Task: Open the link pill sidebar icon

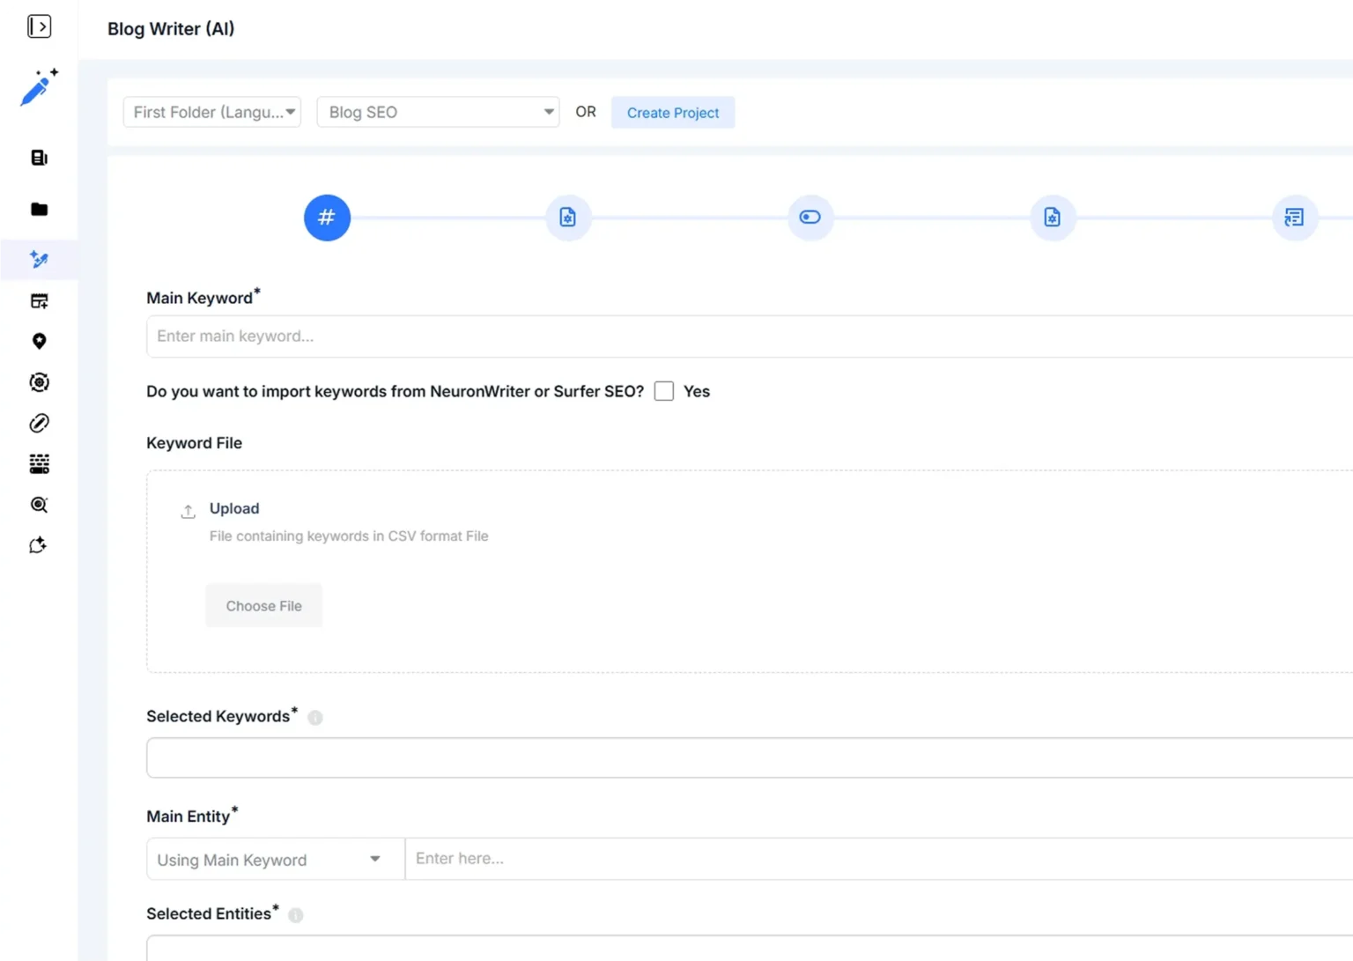Action: click(40, 423)
